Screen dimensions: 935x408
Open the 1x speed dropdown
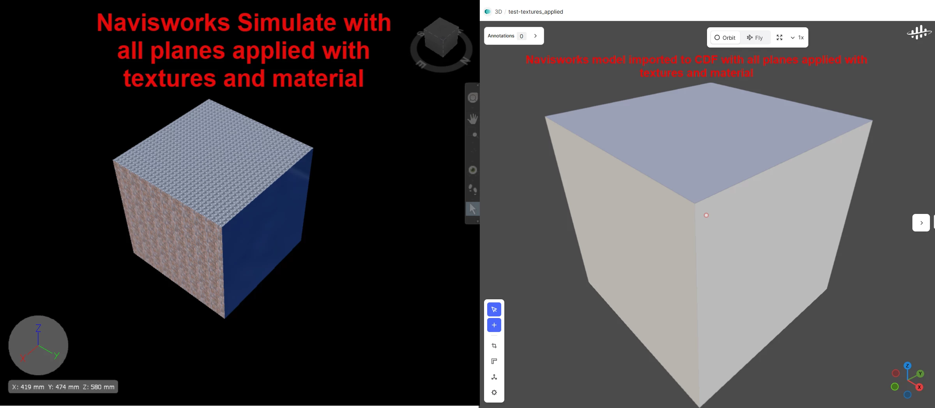pos(797,37)
